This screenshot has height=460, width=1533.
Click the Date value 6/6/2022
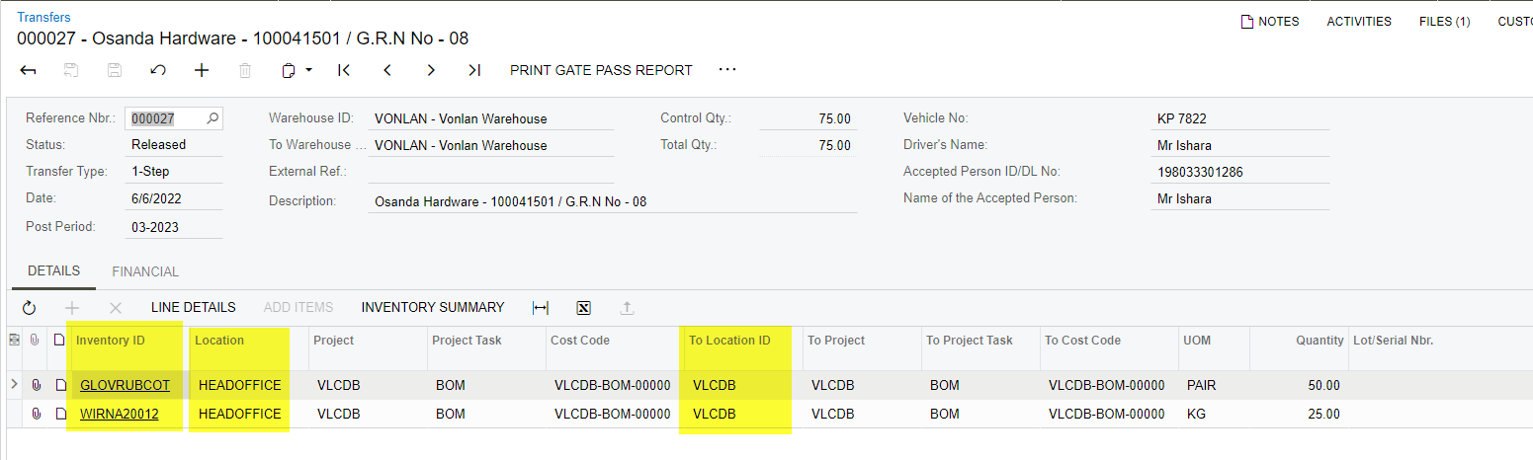point(156,198)
